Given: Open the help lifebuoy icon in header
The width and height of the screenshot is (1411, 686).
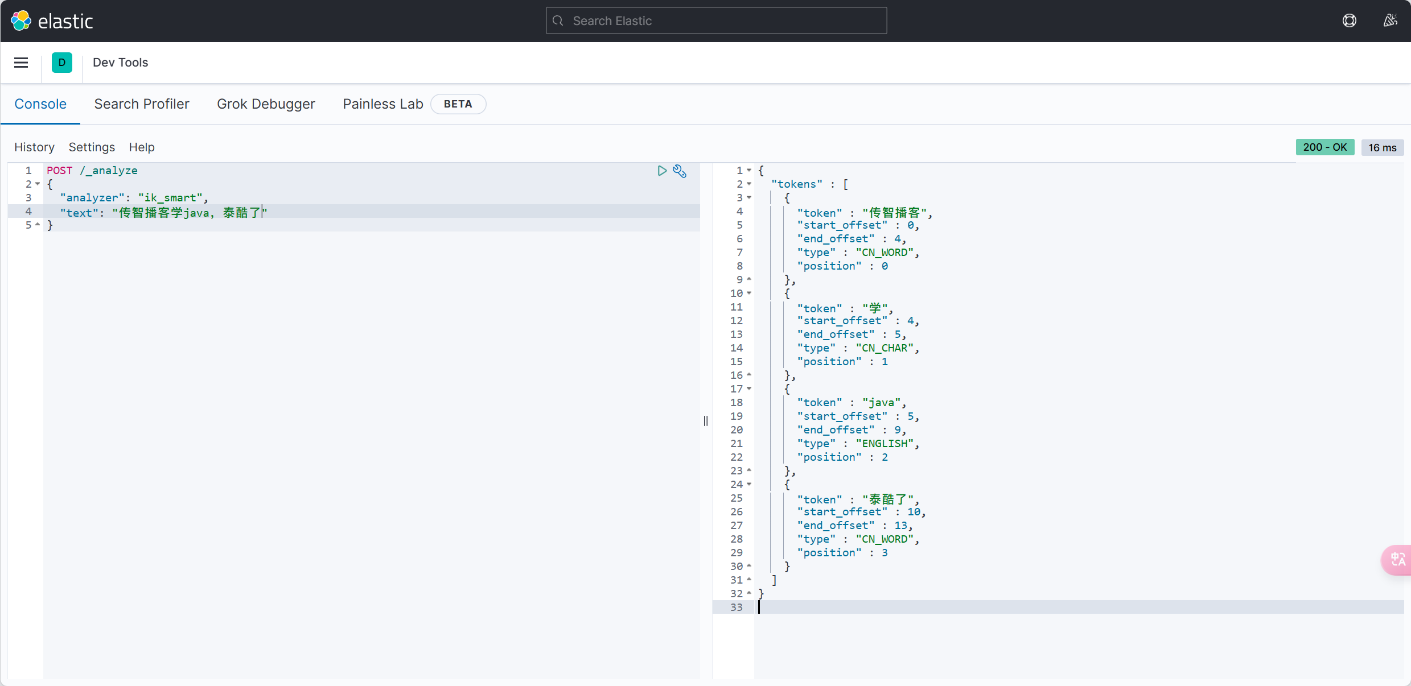Looking at the screenshot, I should tap(1349, 21).
